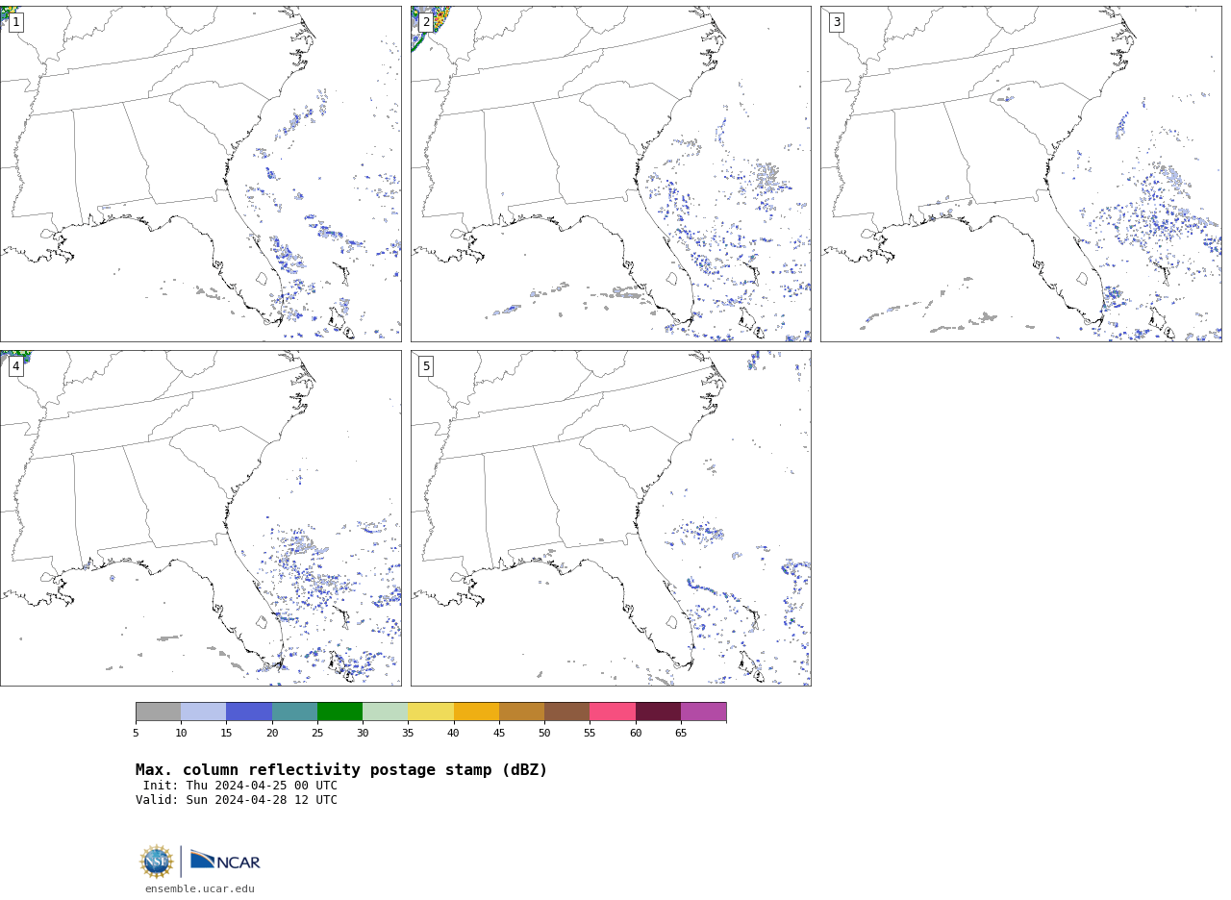Click the brown 50-55 dBZ swatch
The image size is (1231, 900).
point(567,712)
